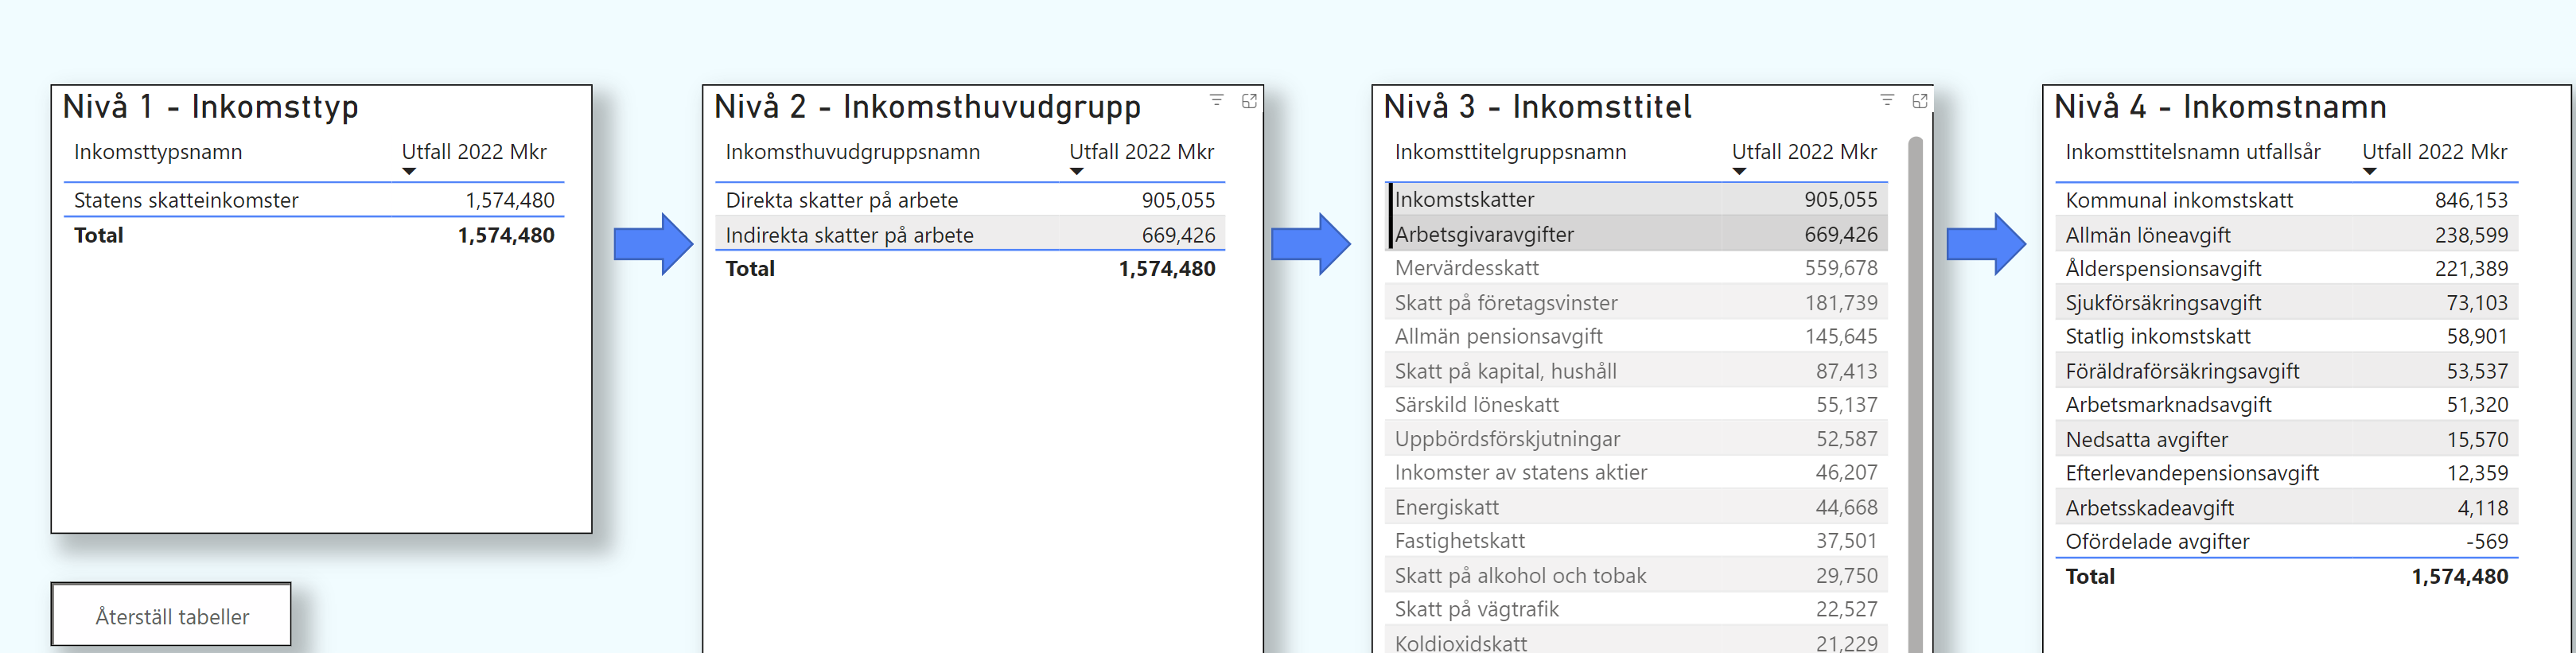Select the Statens skatteinkomster row

point(186,200)
